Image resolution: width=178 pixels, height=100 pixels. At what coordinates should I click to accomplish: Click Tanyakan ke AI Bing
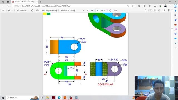coord(68,11)
